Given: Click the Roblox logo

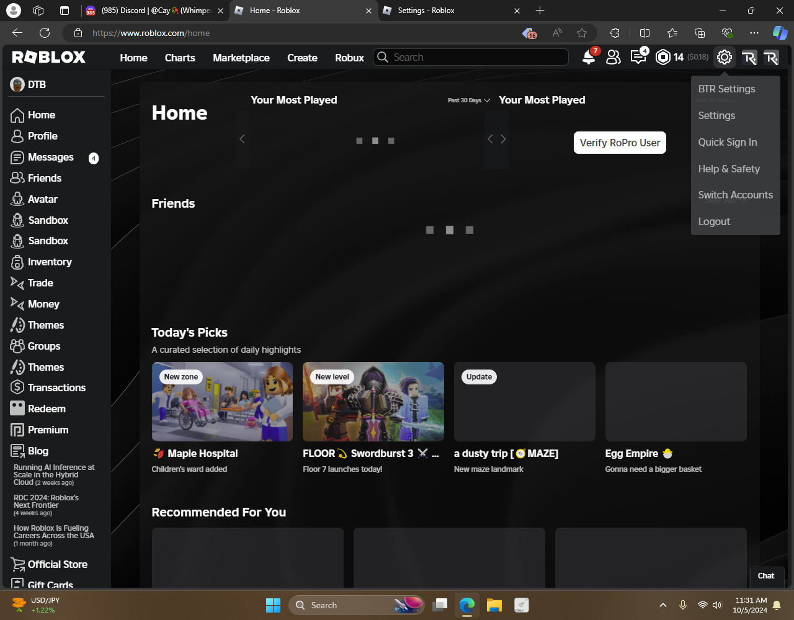Looking at the screenshot, I should pyautogui.click(x=49, y=57).
